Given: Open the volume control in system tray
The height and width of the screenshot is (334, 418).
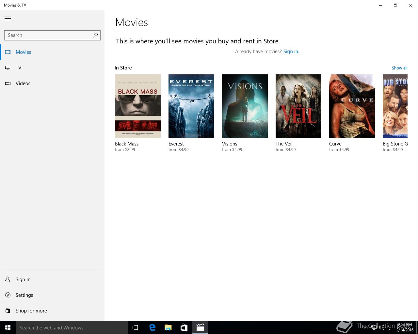Looking at the screenshot, I should (x=381, y=327).
